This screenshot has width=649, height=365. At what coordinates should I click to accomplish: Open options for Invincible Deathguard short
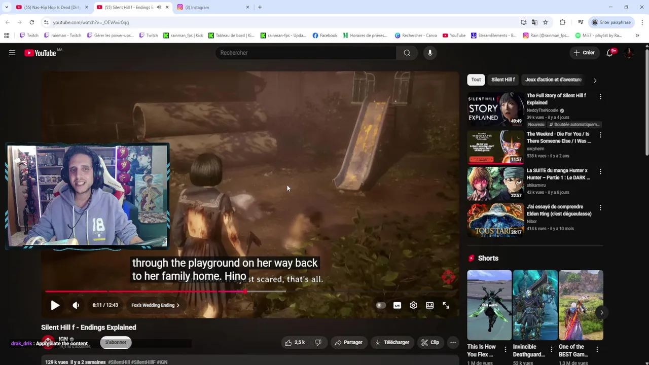[x=551, y=349]
